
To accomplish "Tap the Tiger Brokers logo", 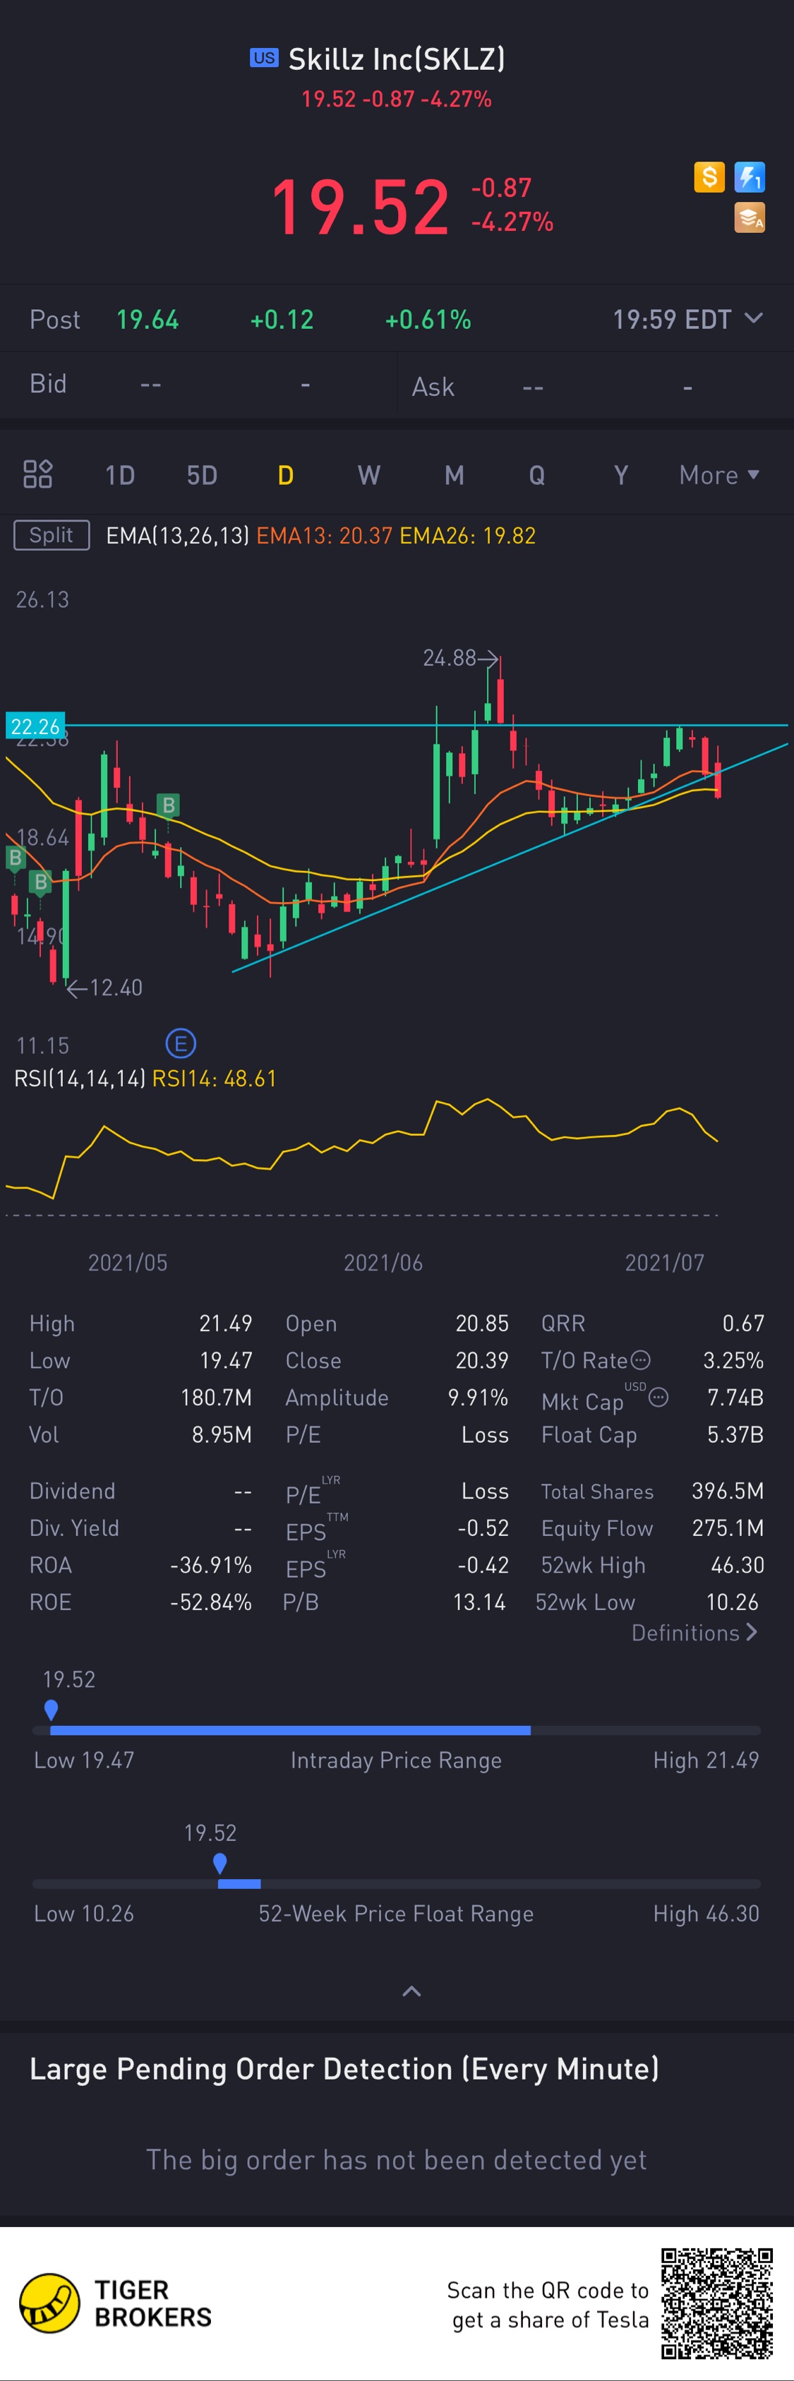I will [116, 2303].
